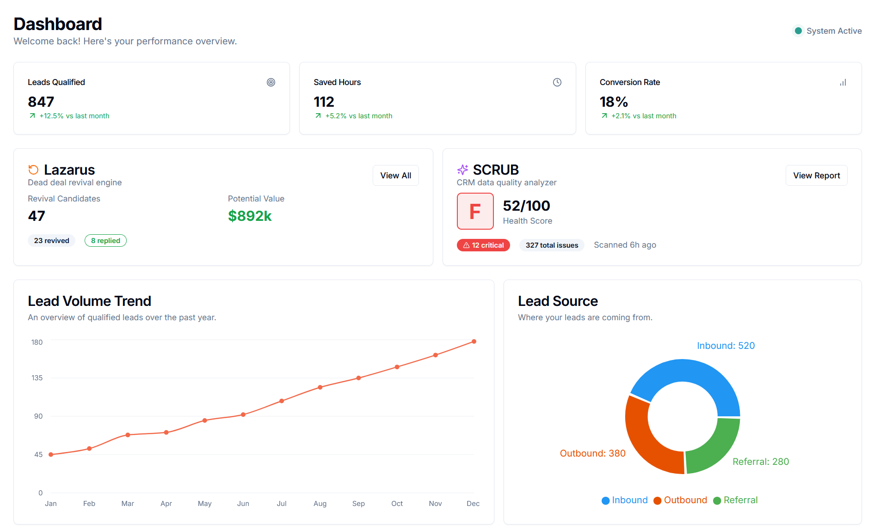Open the View All list for Lazarus
Screen dimensions: 874x530
point(395,175)
